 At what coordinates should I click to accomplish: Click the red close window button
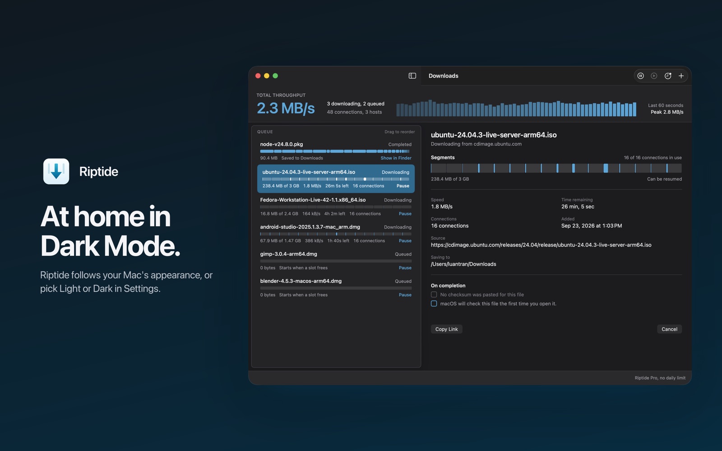coord(258,76)
